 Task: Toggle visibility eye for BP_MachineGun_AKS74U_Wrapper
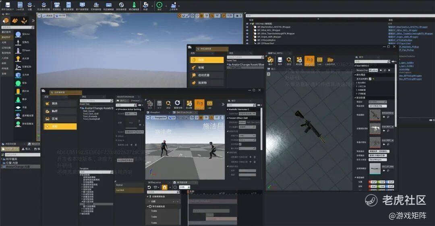click(247, 27)
